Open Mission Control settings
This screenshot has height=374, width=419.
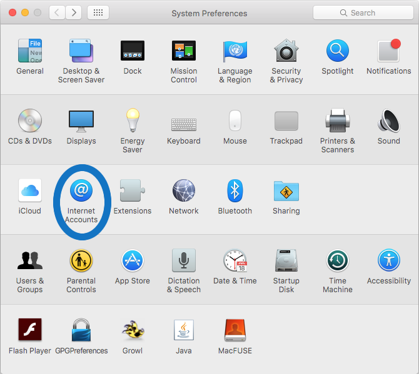(184, 51)
